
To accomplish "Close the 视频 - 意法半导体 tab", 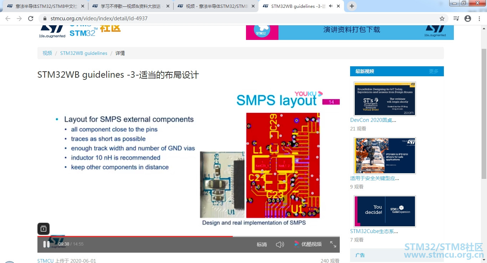I will click(x=253, y=6).
